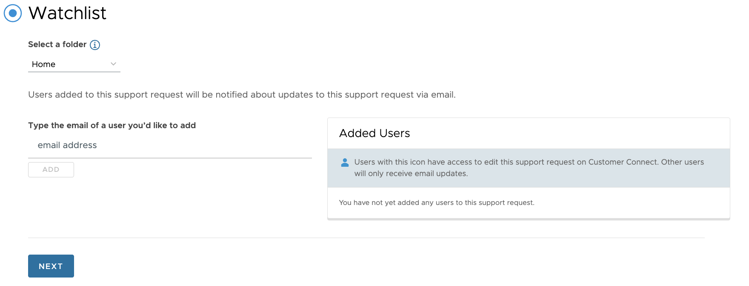Click the 'not yet added any users' message
The image size is (749, 286).
437,203
